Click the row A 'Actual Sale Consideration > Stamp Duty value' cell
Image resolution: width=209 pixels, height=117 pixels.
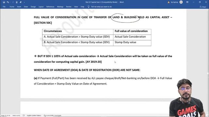coord(78,37)
